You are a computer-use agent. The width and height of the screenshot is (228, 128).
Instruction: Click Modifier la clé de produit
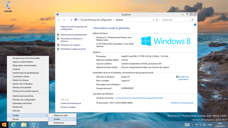[182, 103]
